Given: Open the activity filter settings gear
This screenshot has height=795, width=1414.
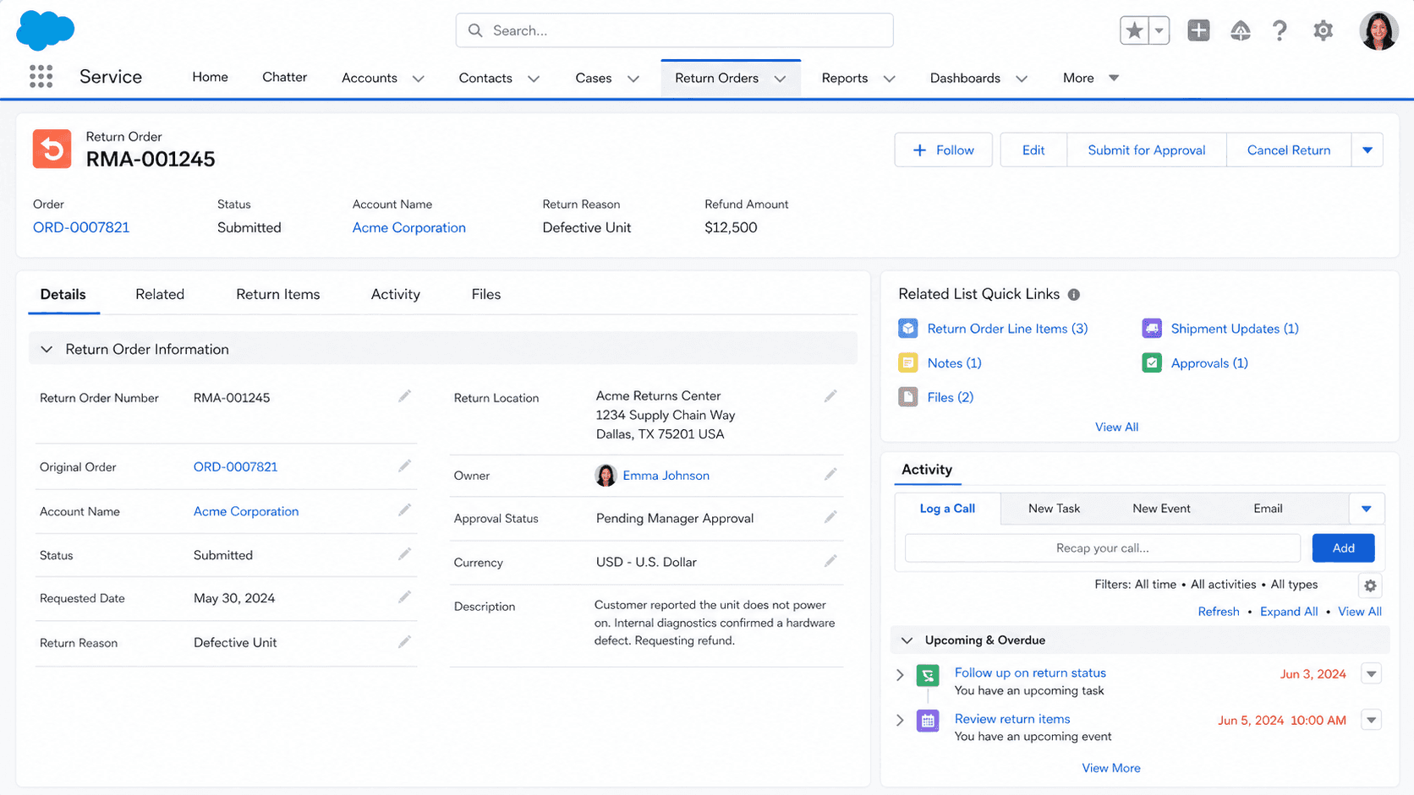Looking at the screenshot, I should [1370, 585].
